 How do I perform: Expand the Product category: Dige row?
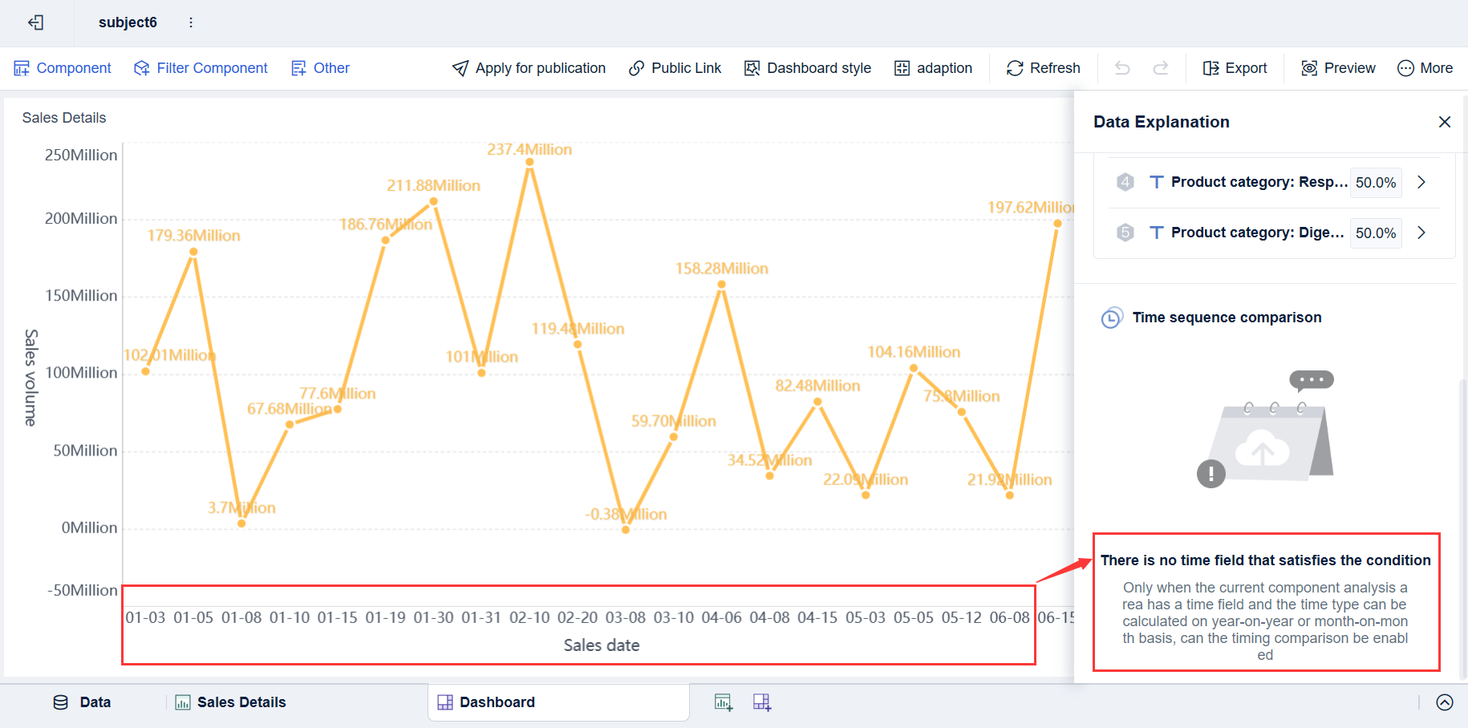coord(1421,233)
